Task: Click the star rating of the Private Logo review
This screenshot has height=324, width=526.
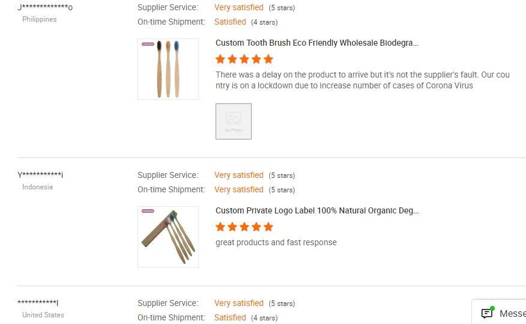Action: click(244, 227)
